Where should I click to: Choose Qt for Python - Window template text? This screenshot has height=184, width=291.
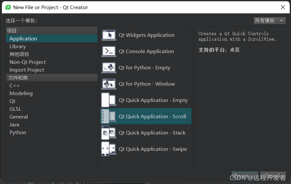click(147, 84)
